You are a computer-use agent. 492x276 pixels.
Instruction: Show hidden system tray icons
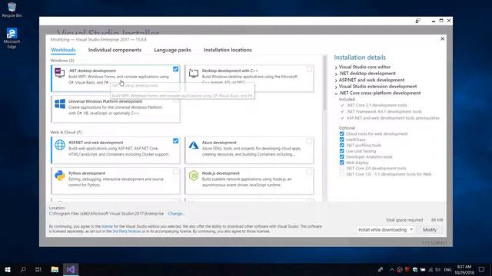[392, 269]
